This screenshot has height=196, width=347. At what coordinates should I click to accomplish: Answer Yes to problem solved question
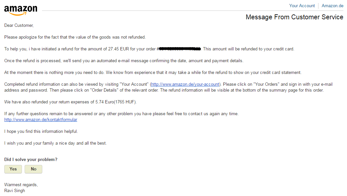pyautogui.click(x=13, y=169)
